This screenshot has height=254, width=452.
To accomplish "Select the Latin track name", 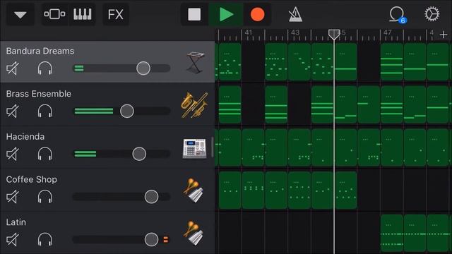I will coord(16,222).
